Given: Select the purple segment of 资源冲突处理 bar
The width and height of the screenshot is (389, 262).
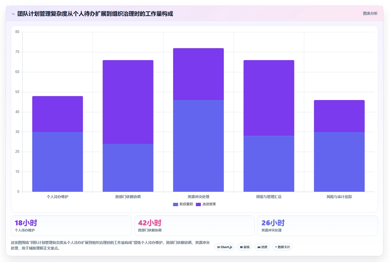Looking at the screenshot, I should click(x=198, y=74).
